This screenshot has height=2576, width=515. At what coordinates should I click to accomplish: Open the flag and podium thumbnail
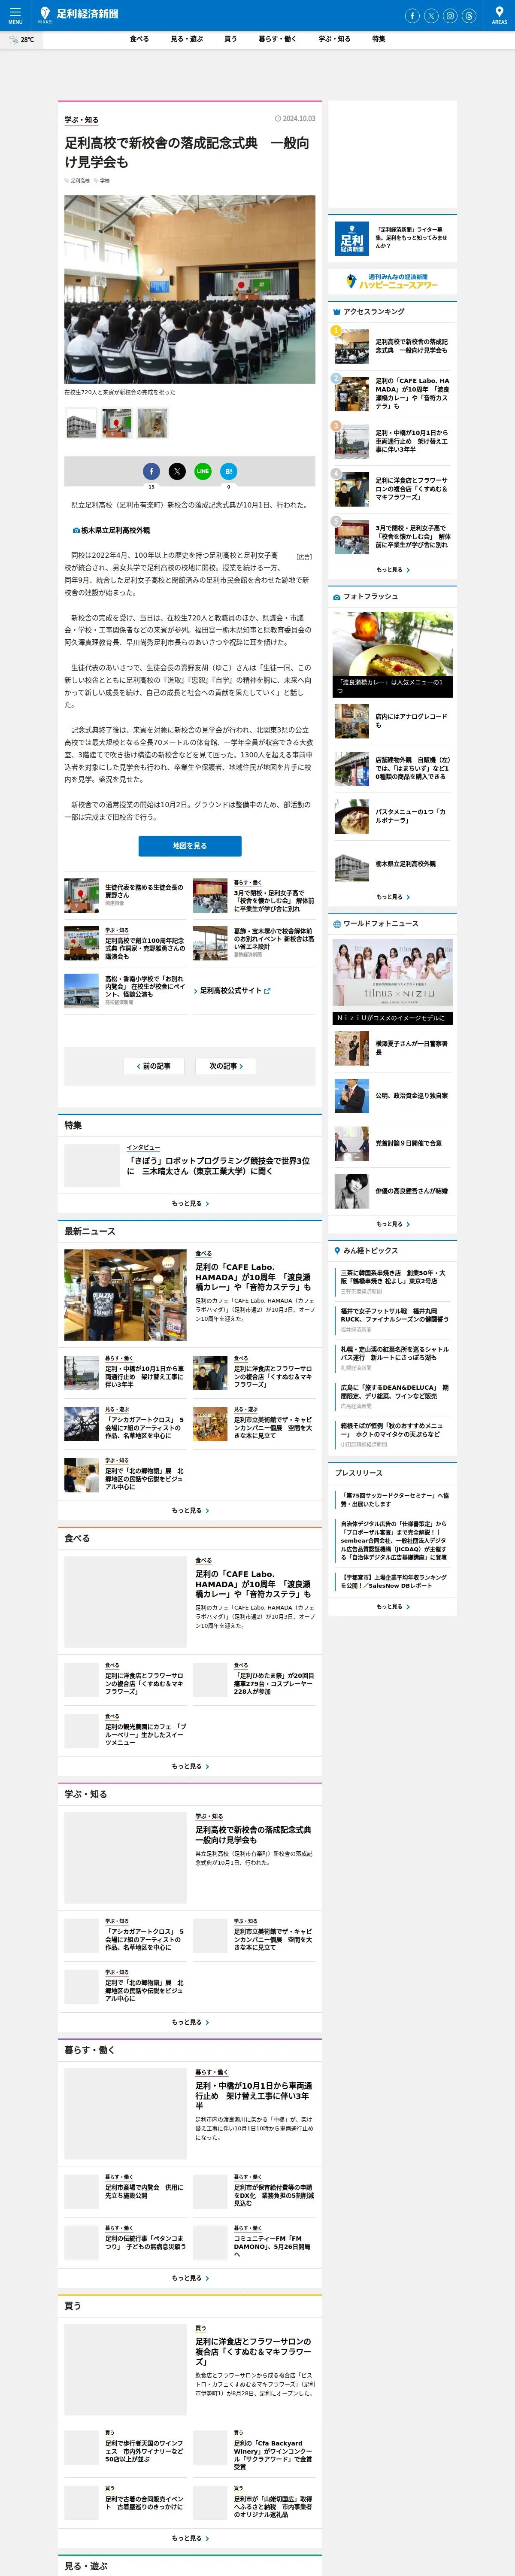tap(117, 423)
